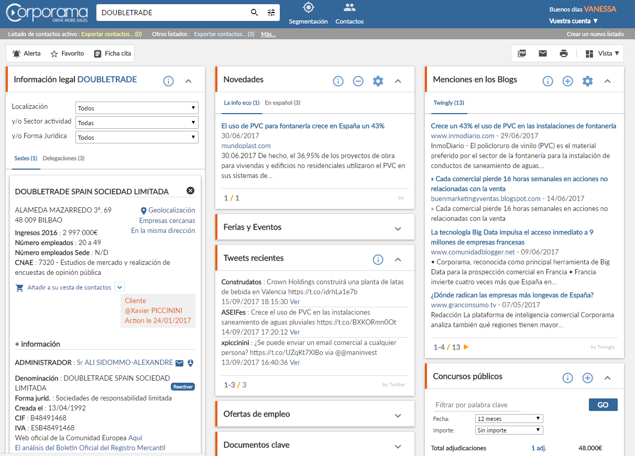This screenshot has height=456, width=635.
Task: Select the En español (3) tab
Action: click(282, 103)
